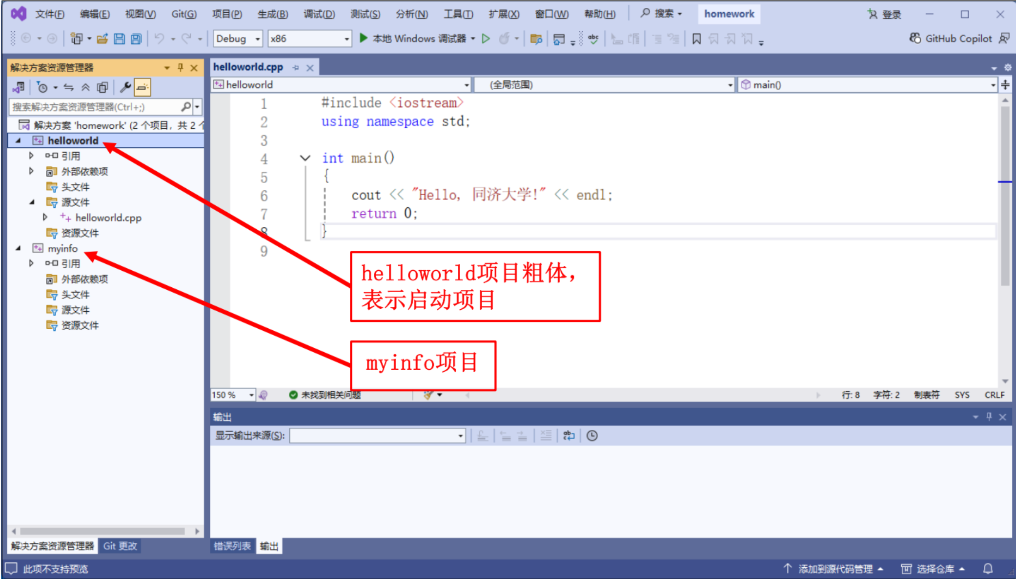Switch to the 错误列表 tab
Screen dimensions: 1016x579
(x=232, y=546)
